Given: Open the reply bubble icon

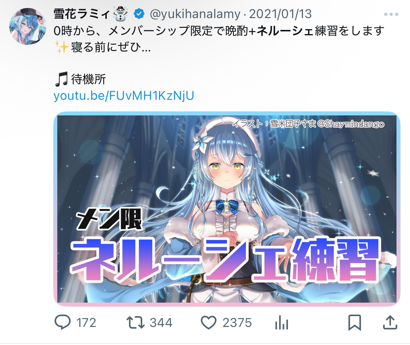Looking at the screenshot, I should click(62, 322).
